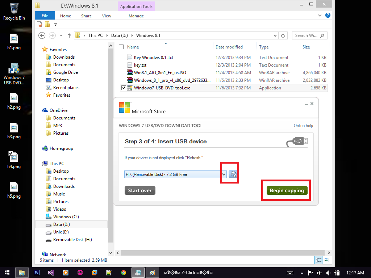Uncheck the Windows7-USB-DVD-tool.exe checkbox
The height and width of the screenshot is (278, 371).
coord(124,88)
